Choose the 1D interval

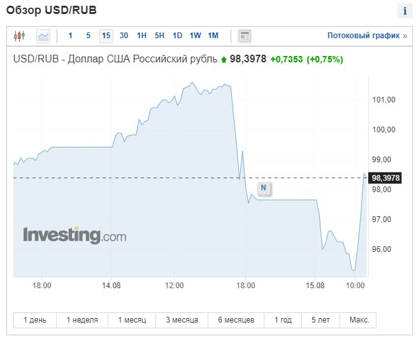(x=177, y=36)
